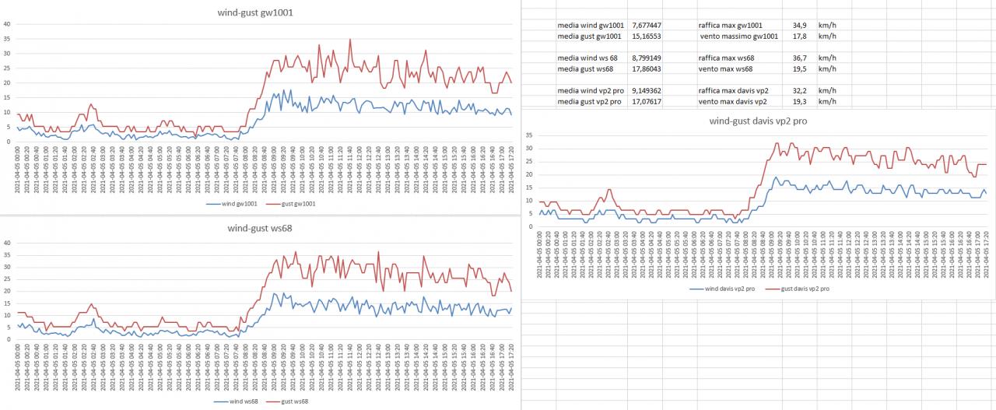
Task: Select cell with value 19,5
Action: (799, 68)
